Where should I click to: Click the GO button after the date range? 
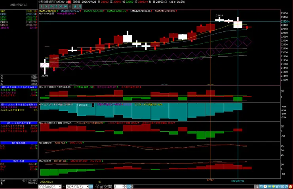91,187
